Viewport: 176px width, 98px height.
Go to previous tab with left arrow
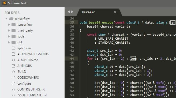(x=69, y=12)
